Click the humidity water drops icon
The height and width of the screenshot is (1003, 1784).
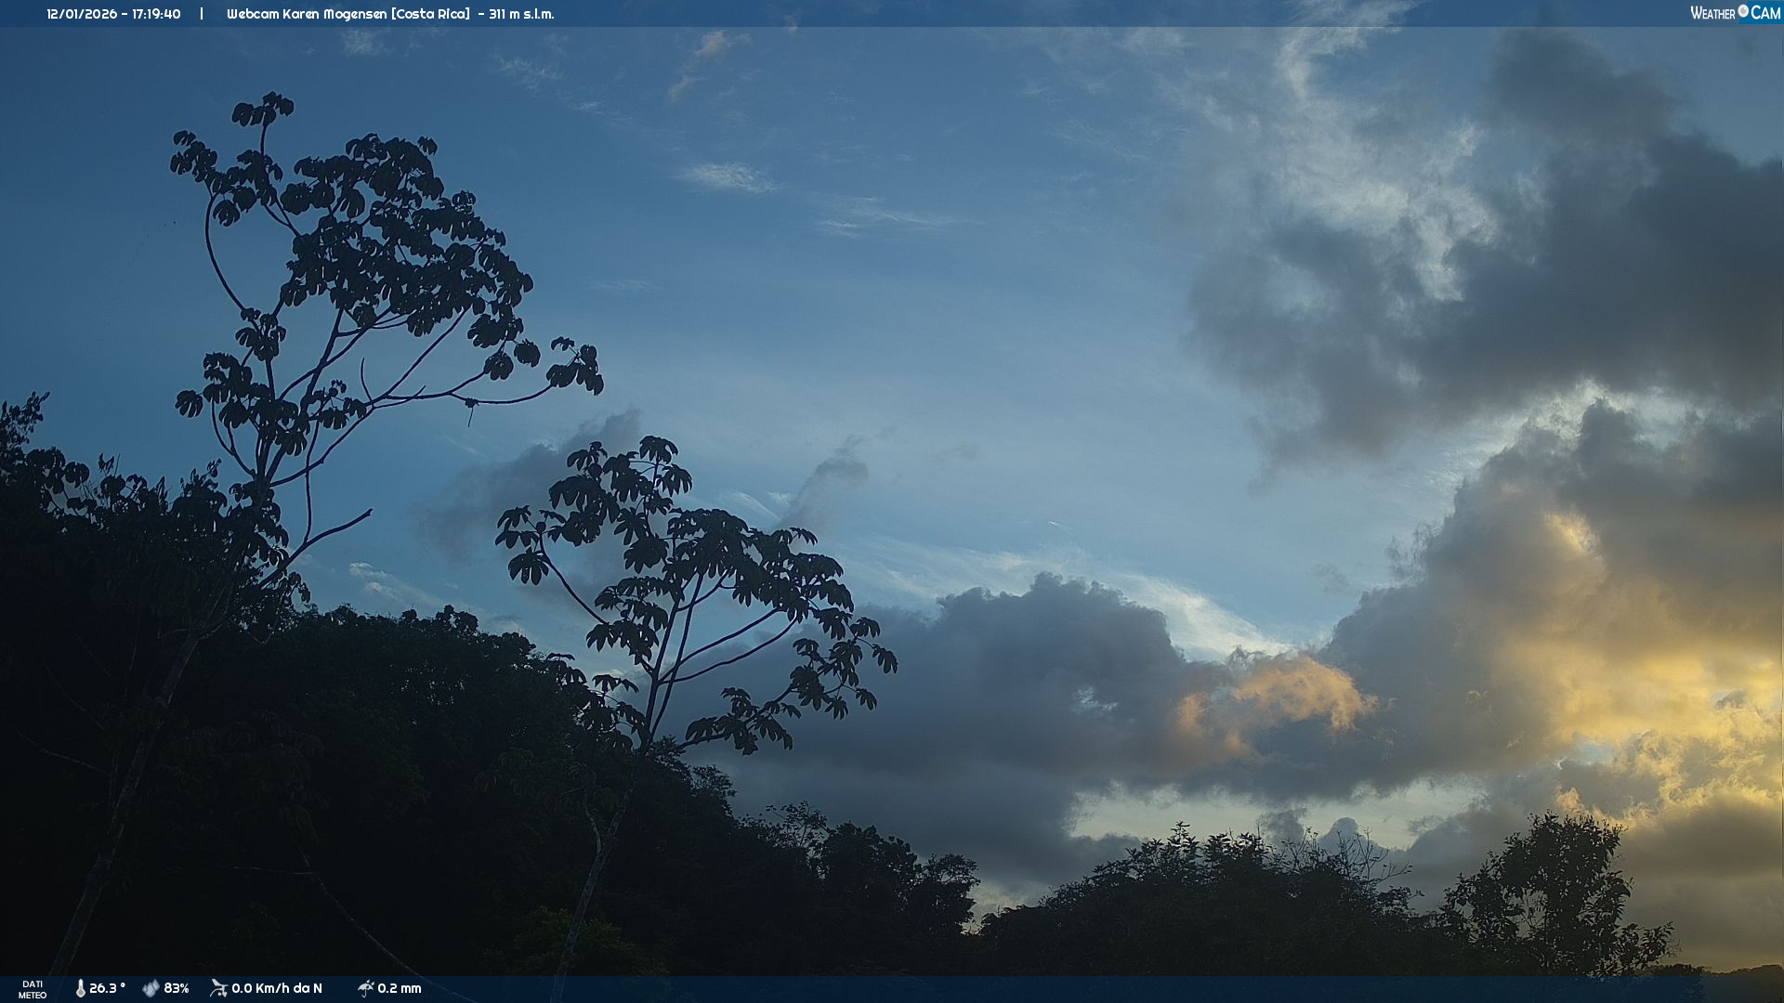151,988
